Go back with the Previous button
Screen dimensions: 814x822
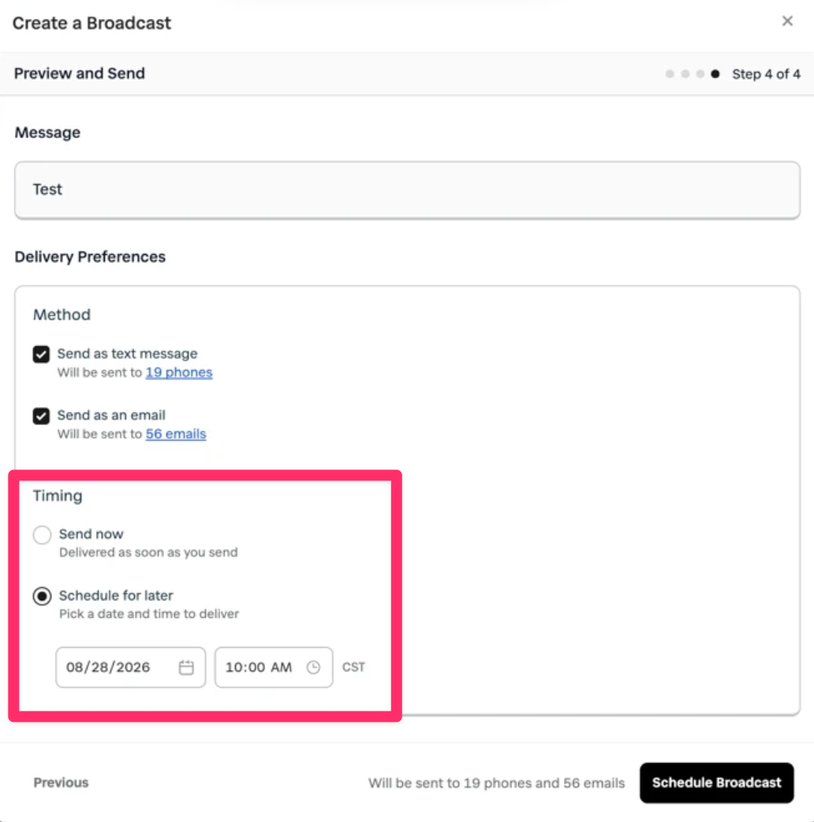click(x=61, y=783)
